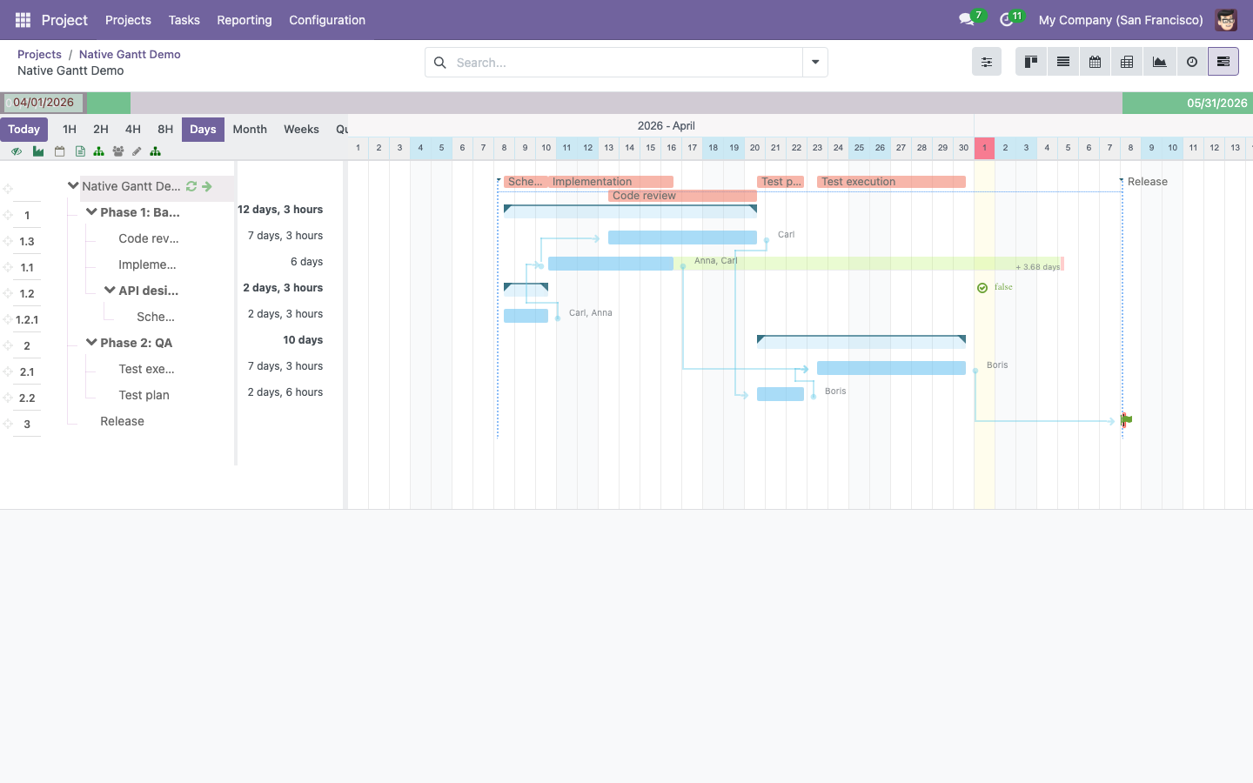Switch to List view
Viewport: 1253px width, 783px height.
1063,62
